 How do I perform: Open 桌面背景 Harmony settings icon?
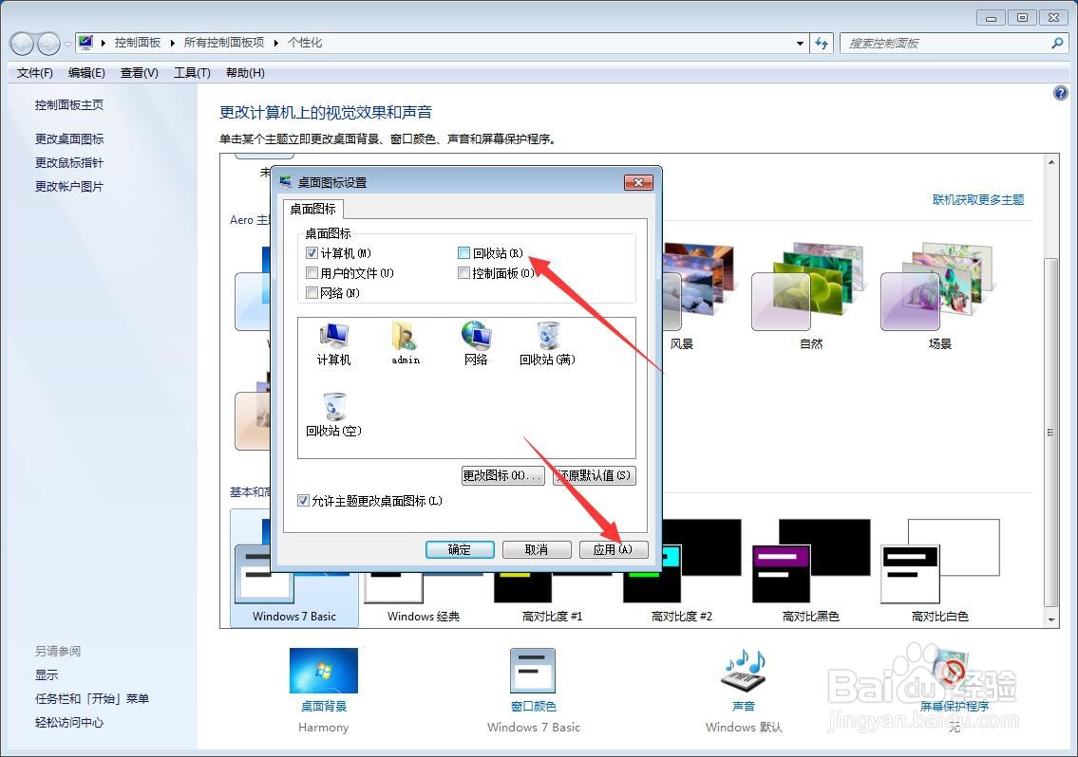pos(323,671)
